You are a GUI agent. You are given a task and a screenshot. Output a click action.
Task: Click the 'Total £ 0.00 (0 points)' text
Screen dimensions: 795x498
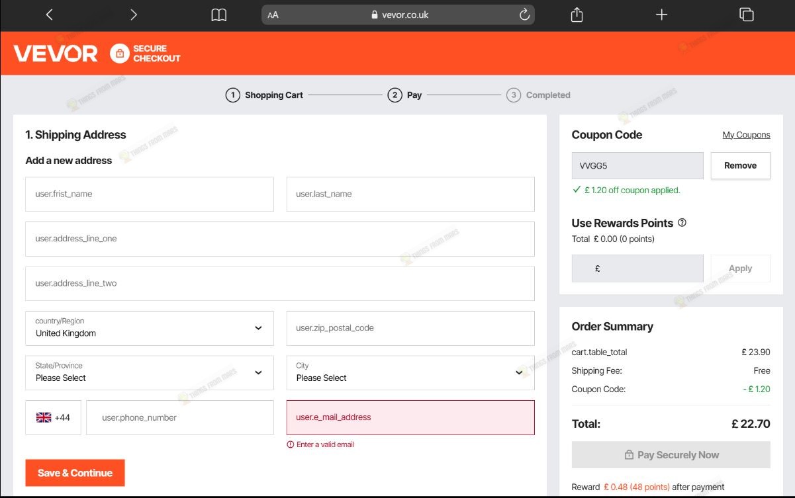coord(613,239)
